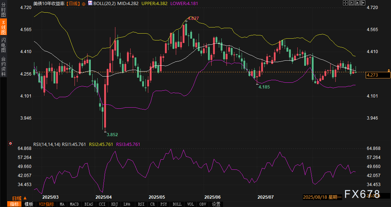Toggle the KDJ indicator
The height and width of the screenshot is (207, 391).
tap(115, 204)
